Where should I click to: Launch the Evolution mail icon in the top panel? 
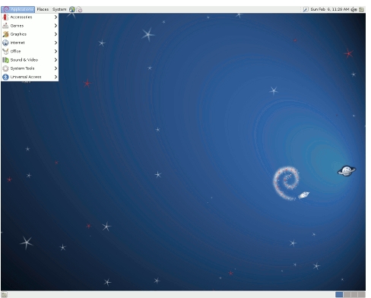point(79,10)
